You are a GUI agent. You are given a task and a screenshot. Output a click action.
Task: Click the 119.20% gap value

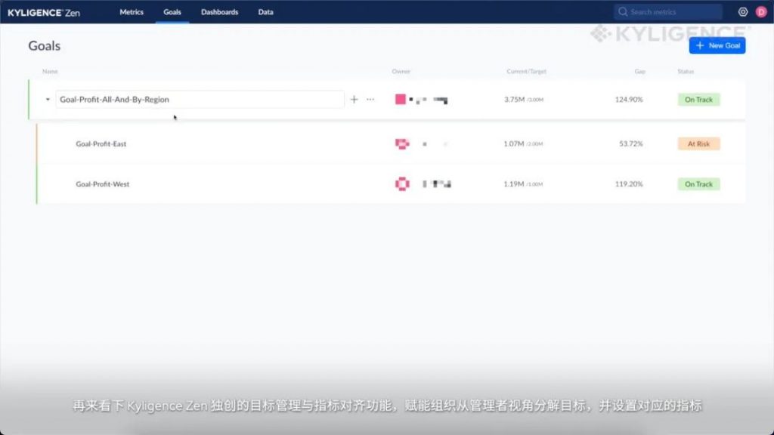click(628, 184)
